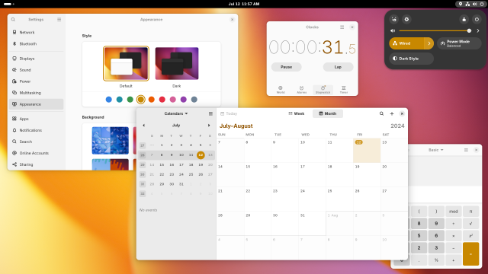488x274 pixels.
Task: Add a new Calendar event
Action: tap(392, 113)
